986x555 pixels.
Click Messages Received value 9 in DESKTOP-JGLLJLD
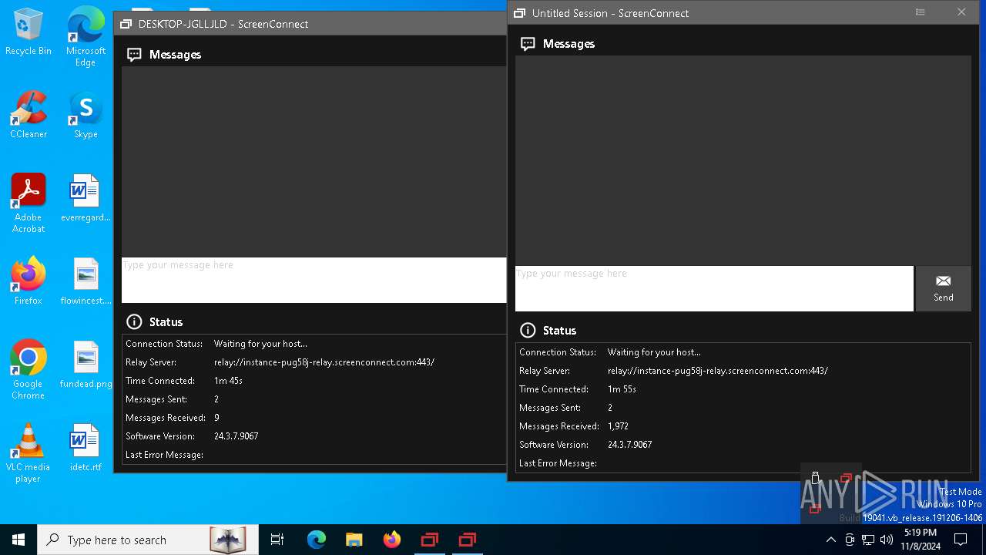point(217,418)
